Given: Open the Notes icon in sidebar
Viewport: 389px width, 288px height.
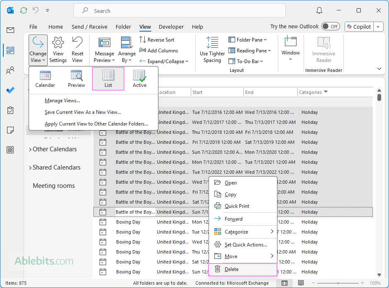Looking at the screenshot, I should (x=10, y=130).
